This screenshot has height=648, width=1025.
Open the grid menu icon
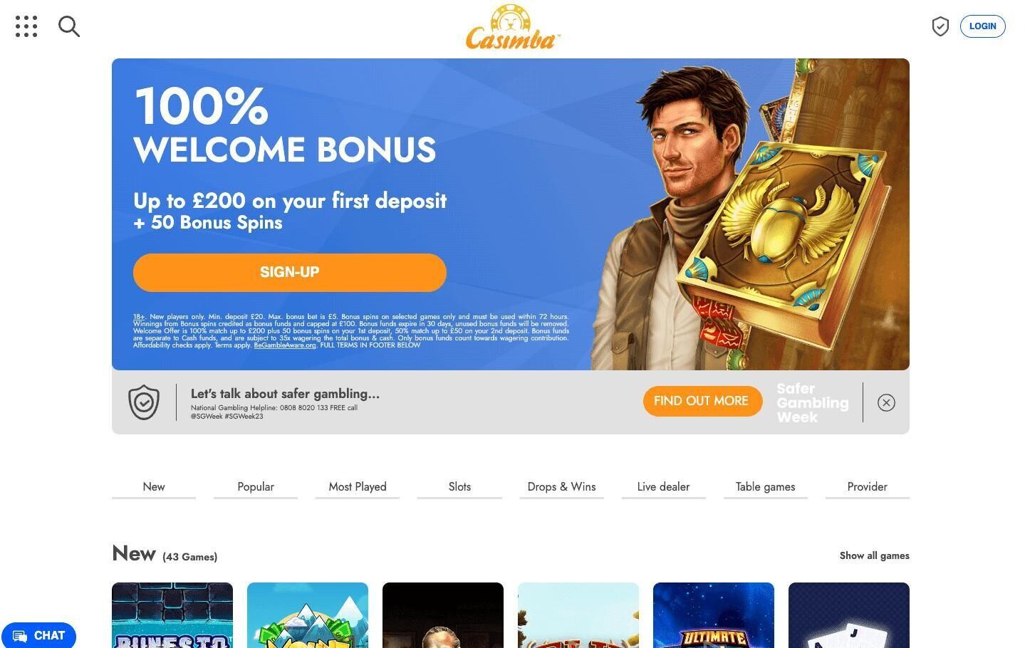point(26,26)
